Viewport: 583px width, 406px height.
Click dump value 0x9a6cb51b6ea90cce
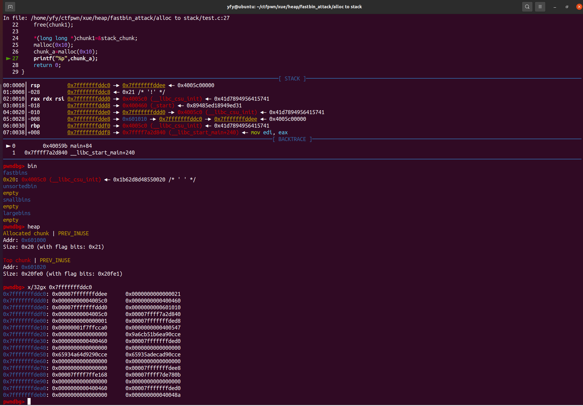(x=153, y=334)
